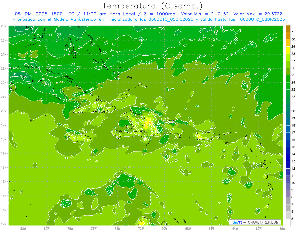Viewport: 300px width, 232px height.
Task: Pick the dark blue legend color between 13 and 14
Action: tap(288, 158)
